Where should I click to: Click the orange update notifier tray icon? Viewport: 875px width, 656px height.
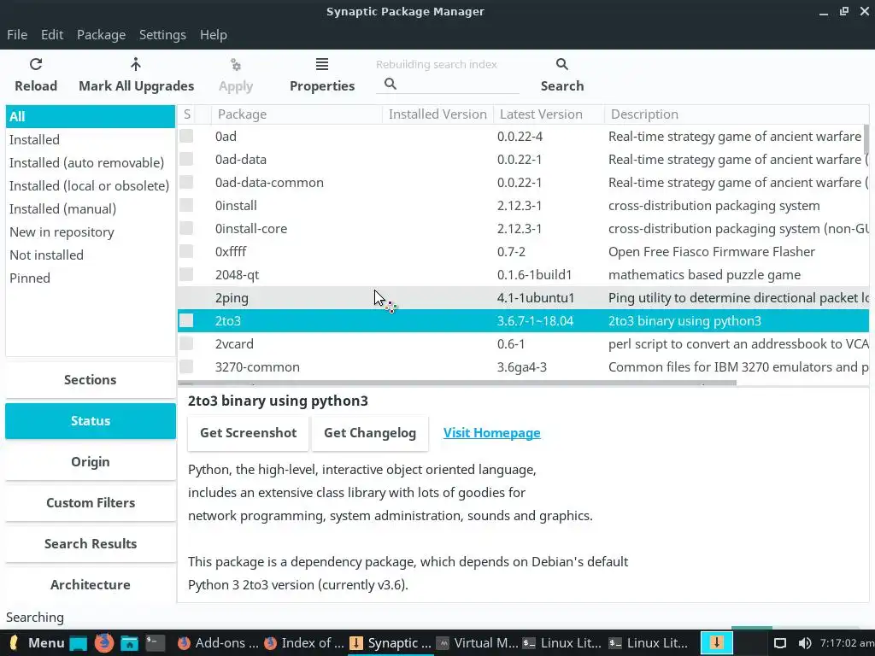717,642
